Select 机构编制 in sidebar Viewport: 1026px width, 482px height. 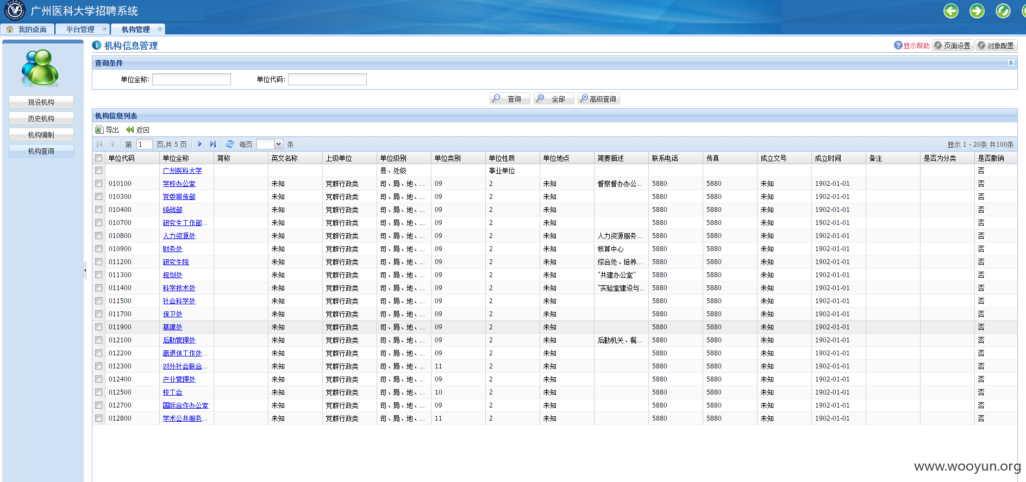tap(41, 135)
